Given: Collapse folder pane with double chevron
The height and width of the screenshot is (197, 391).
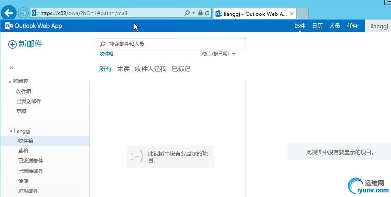Looking at the screenshot, I should [x=11, y=68].
